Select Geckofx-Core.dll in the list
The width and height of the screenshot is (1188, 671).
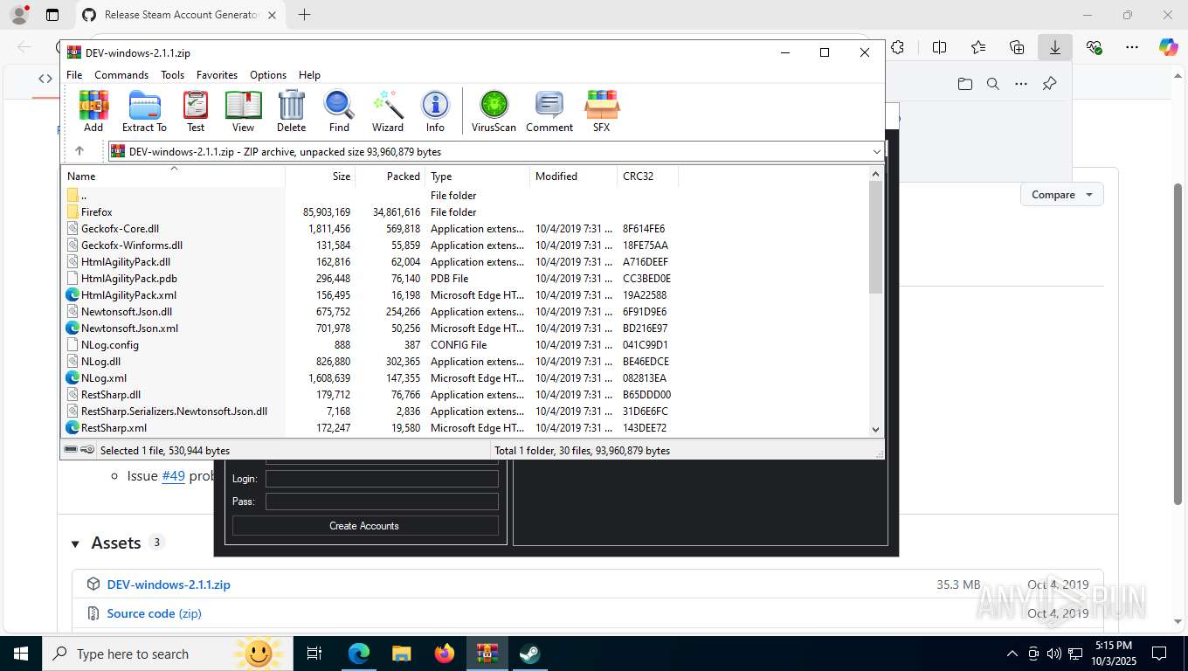465,229
